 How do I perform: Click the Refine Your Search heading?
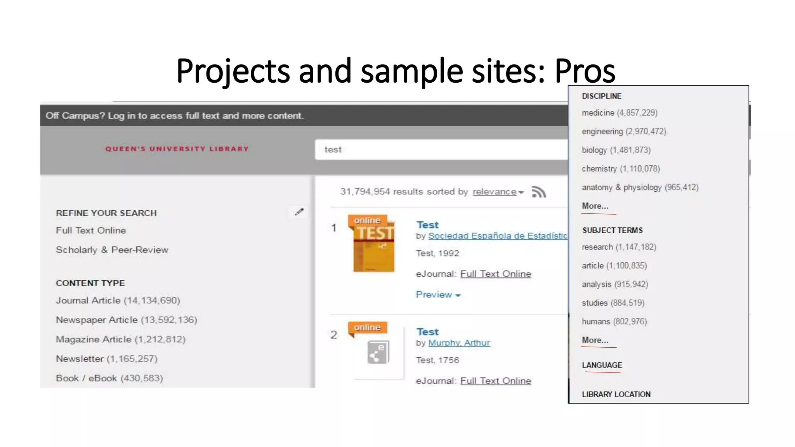pyautogui.click(x=106, y=213)
